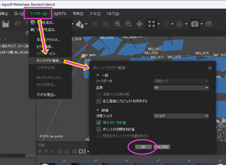The width and height of the screenshot is (226, 165).
Task: Collapse the 一般 section
Action: (x=98, y=75)
